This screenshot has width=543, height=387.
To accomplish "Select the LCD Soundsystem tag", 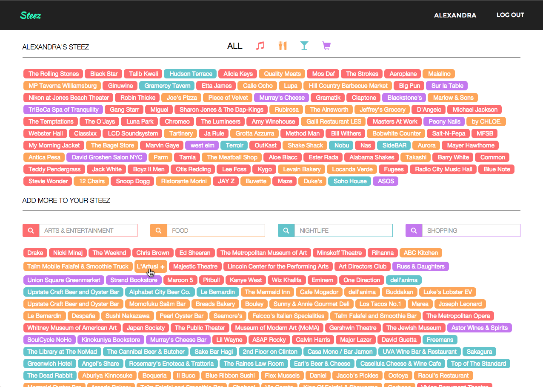I will (133, 133).
